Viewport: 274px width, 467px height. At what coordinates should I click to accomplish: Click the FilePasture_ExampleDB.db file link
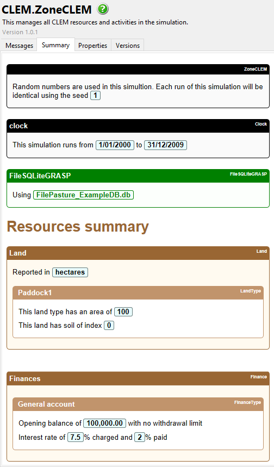click(x=83, y=195)
